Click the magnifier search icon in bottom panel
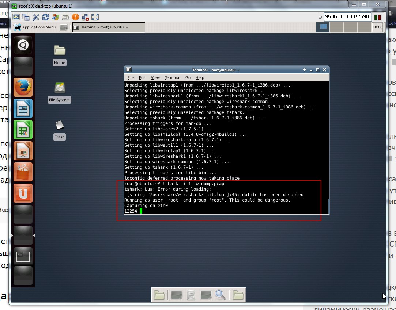 (x=220, y=295)
